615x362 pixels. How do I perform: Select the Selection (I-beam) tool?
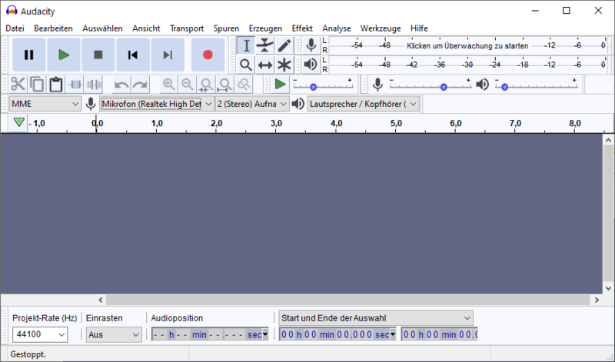coord(246,45)
